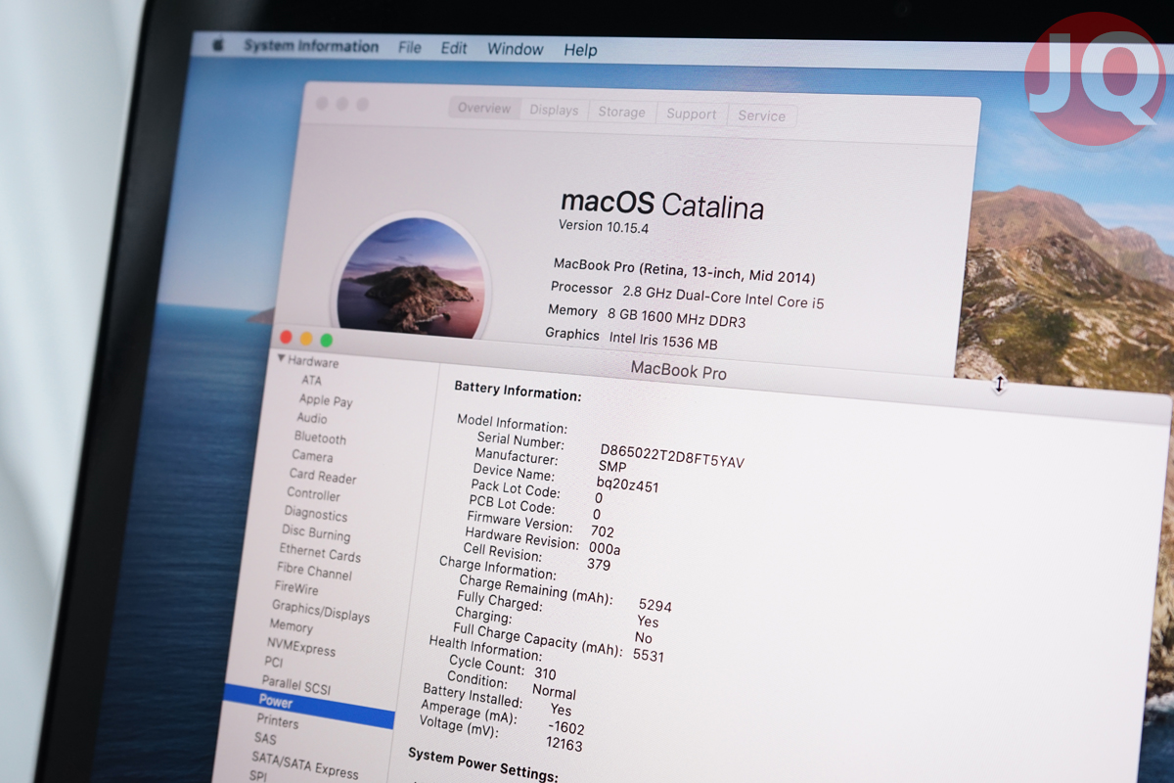This screenshot has width=1174, height=783.
Task: Select Graphics/Displays in the sidebar
Action: tap(320, 612)
